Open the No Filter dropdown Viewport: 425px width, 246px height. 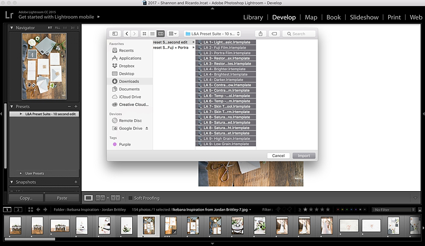(x=393, y=210)
